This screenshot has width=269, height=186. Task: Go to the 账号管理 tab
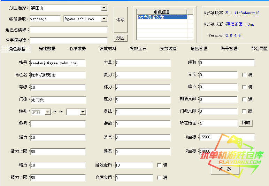tap(229, 49)
